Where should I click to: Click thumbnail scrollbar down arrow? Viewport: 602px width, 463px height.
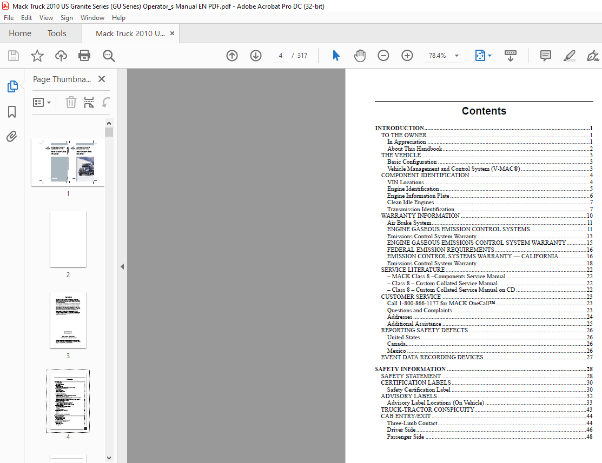coord(109,458)
